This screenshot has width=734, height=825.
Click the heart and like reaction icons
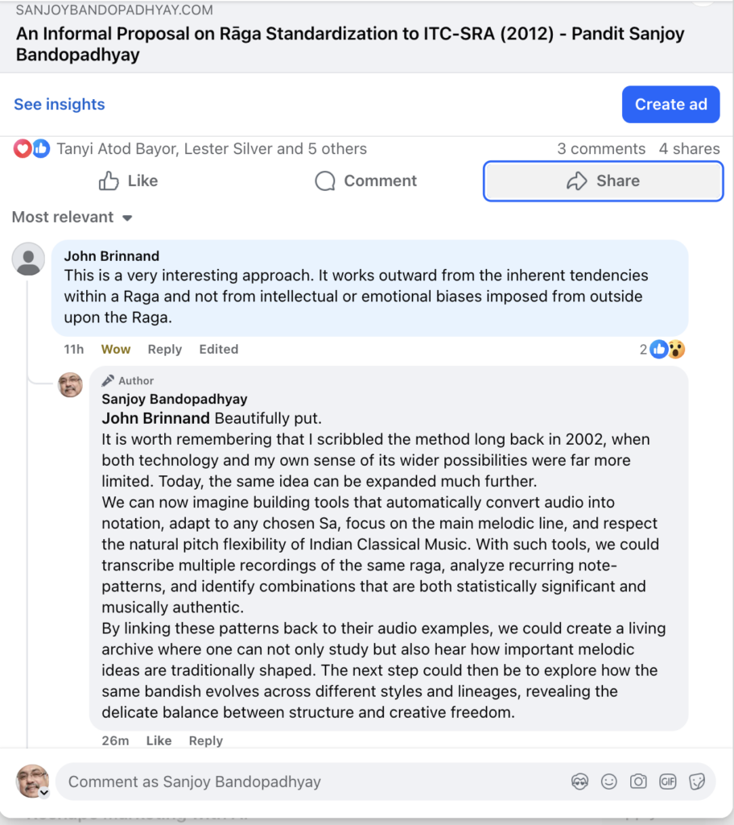tap(31, 149)
